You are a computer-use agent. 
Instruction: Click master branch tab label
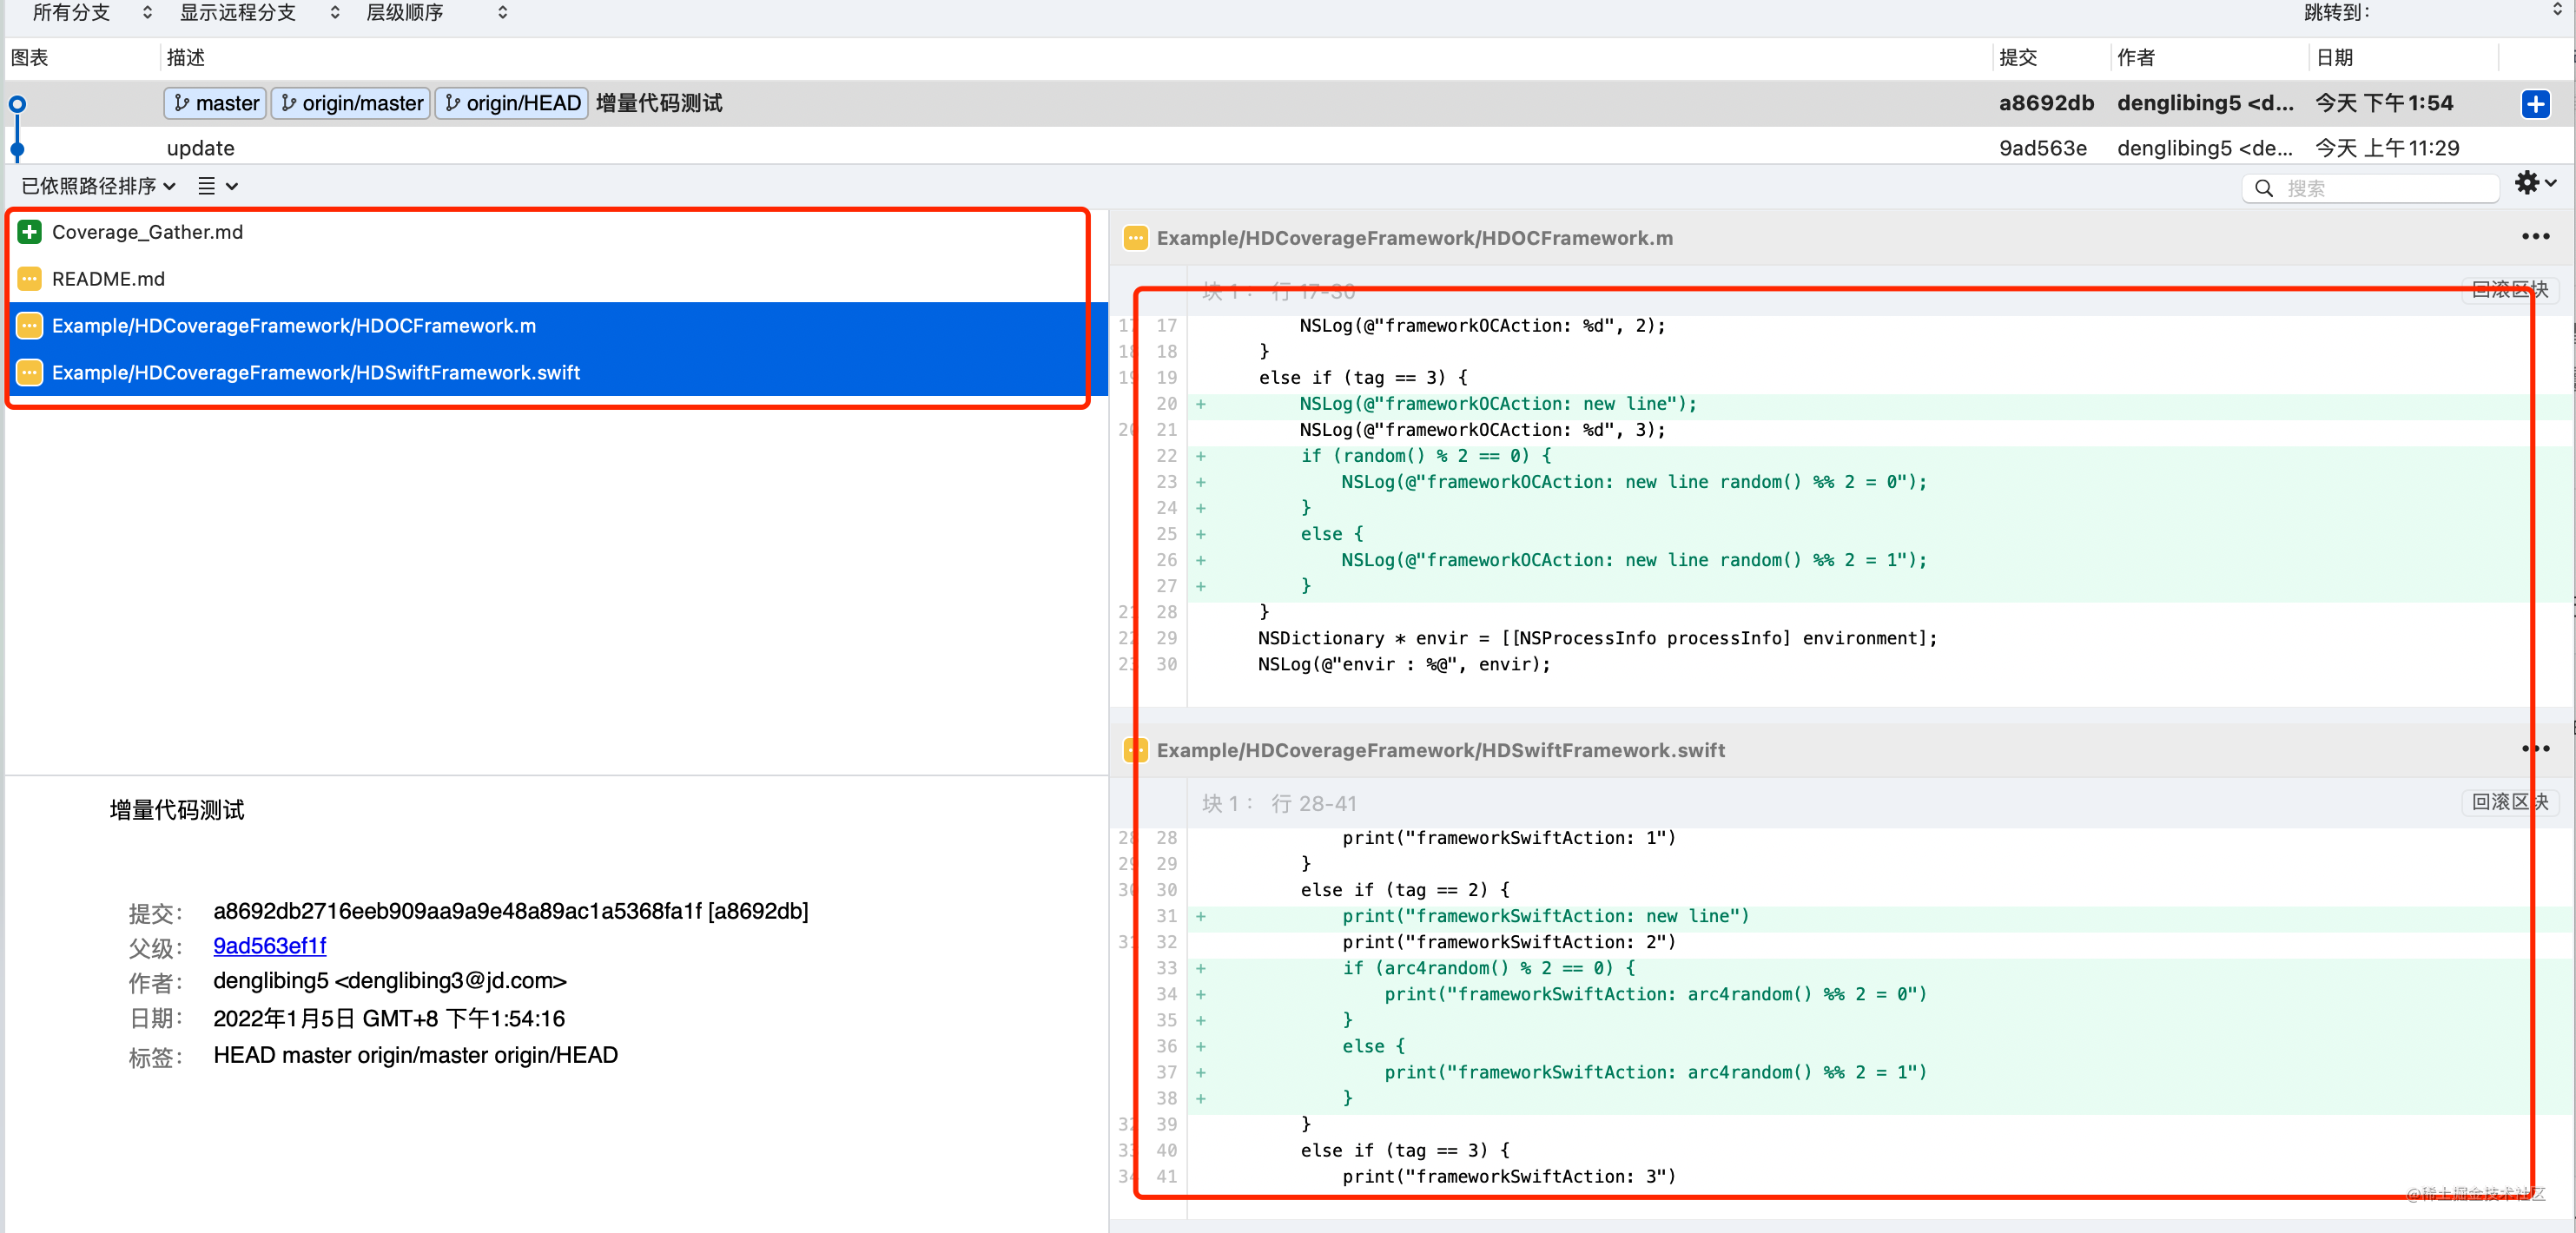214,103
